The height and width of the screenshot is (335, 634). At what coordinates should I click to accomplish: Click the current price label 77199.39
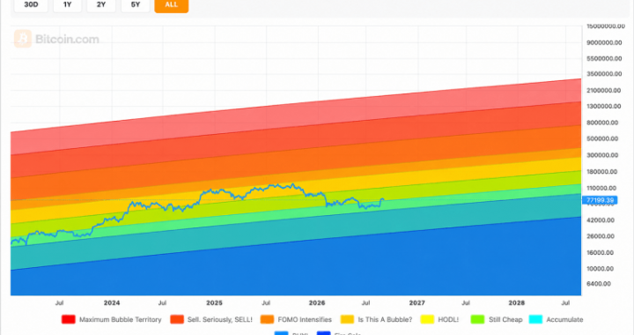coord(600,200)
